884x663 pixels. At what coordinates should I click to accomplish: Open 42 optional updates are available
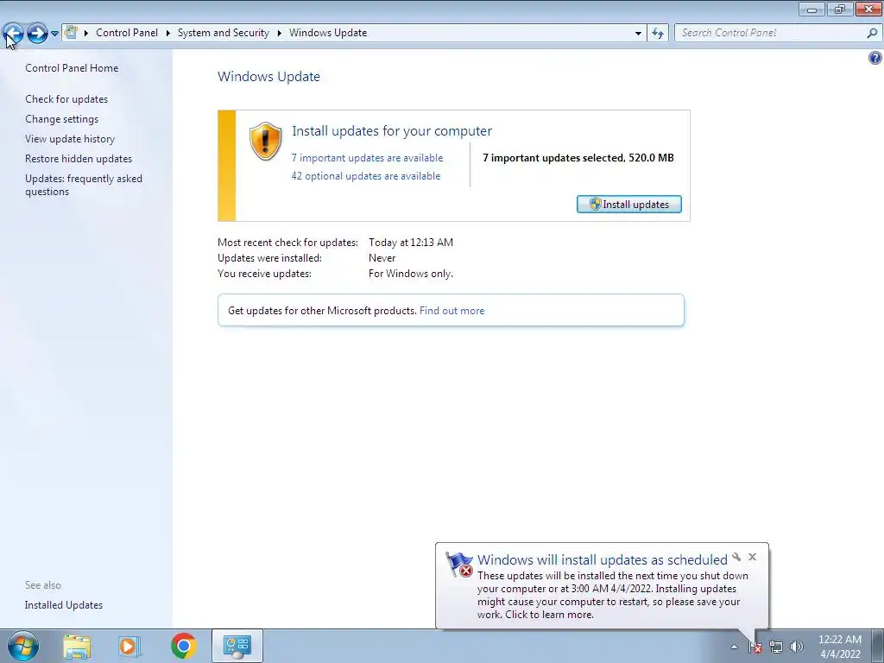point(366,176)
